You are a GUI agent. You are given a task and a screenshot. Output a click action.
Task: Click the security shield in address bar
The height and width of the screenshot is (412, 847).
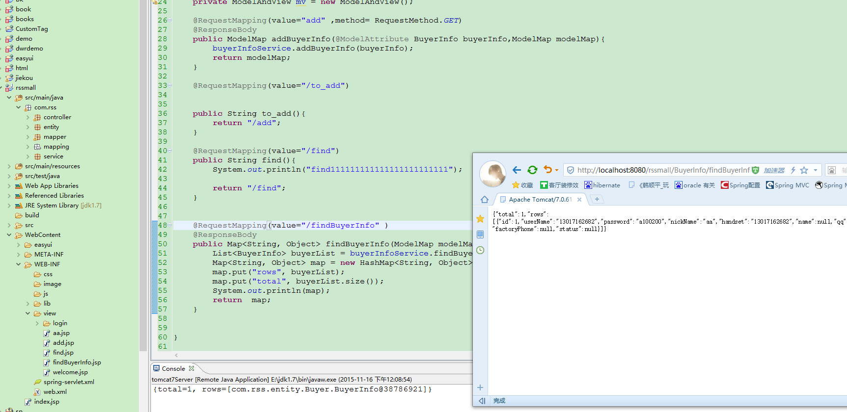click(x=571, y=170)
